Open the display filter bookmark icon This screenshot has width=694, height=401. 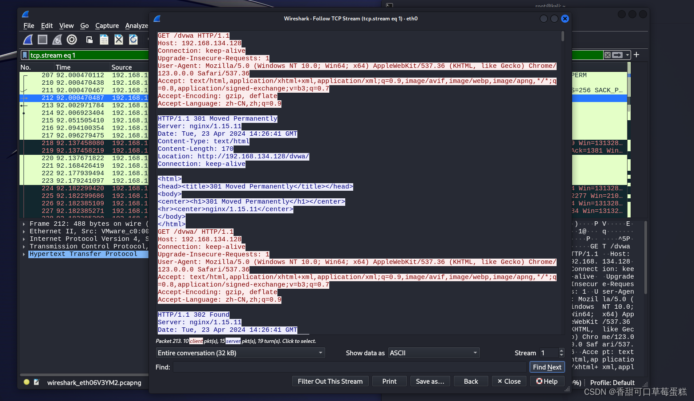(x=25, y=55)
